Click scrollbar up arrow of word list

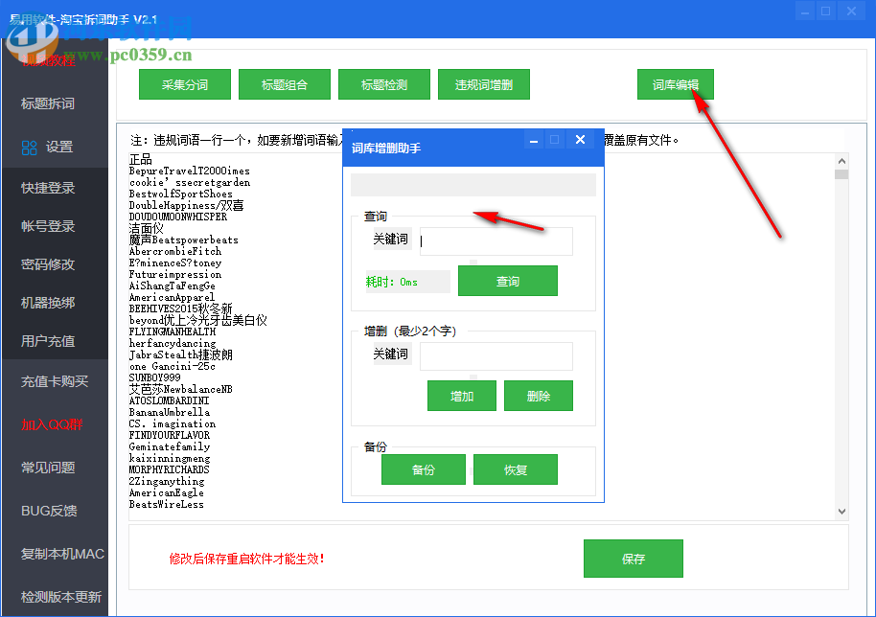pos(841,161)
